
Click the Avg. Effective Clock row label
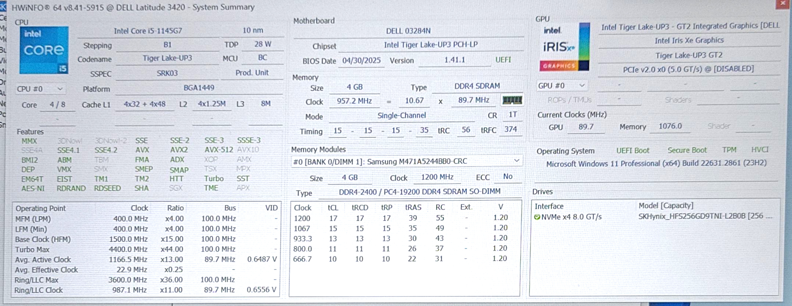(46, 270)
